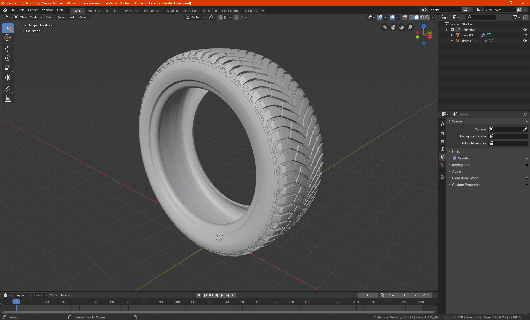The width and height of the screenshot is (530, 320).
Task: Choose the Scale tool
Action: tap(8, 68)
